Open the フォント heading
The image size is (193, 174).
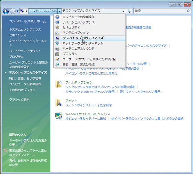pyautogui.click(x=71, y=101)
